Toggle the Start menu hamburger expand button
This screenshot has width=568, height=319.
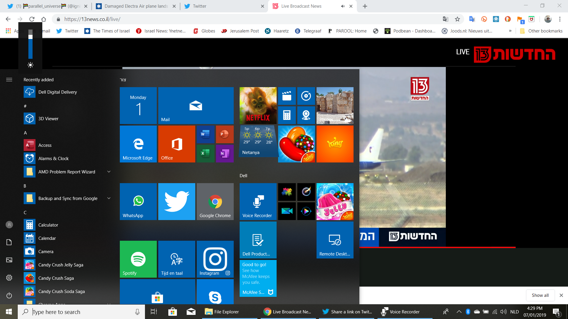click(x=9, y=79)
